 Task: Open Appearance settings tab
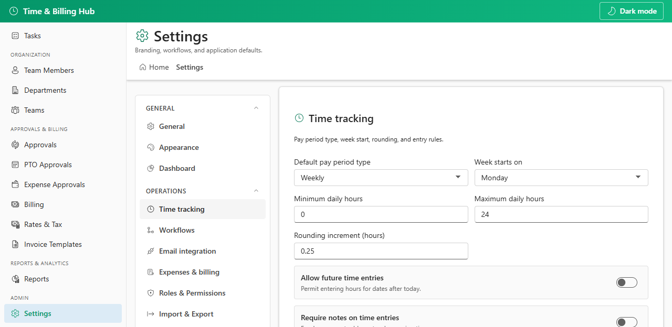[x=203, y=147]
